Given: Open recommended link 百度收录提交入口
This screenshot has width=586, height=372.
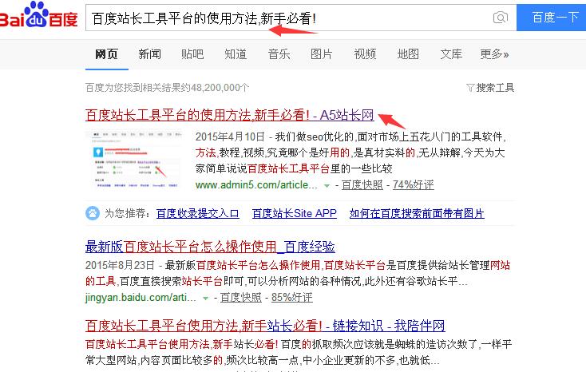Looking at the screenshot, I should click(x=198, y=213).
